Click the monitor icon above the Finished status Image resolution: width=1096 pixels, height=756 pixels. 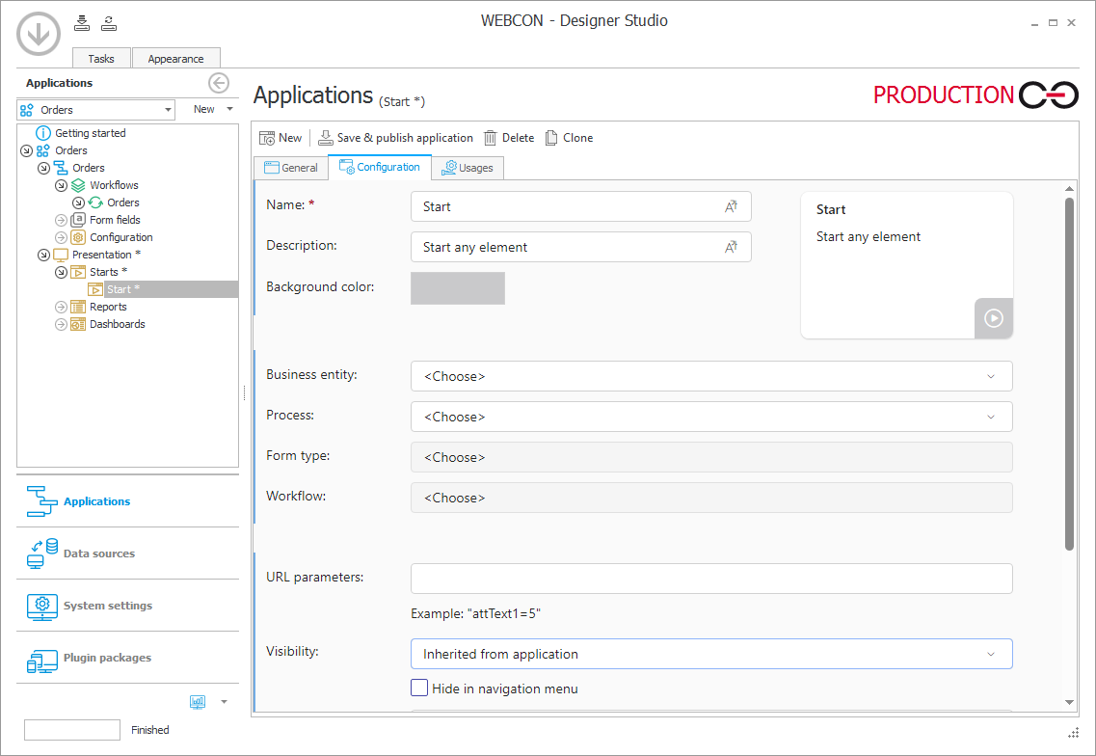click(198, 701)
